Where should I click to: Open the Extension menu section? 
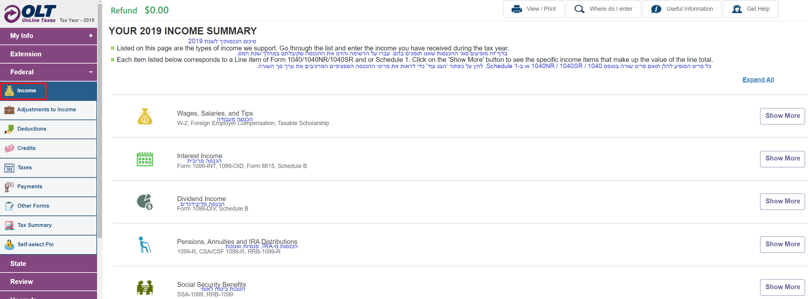tap(49, 54)
